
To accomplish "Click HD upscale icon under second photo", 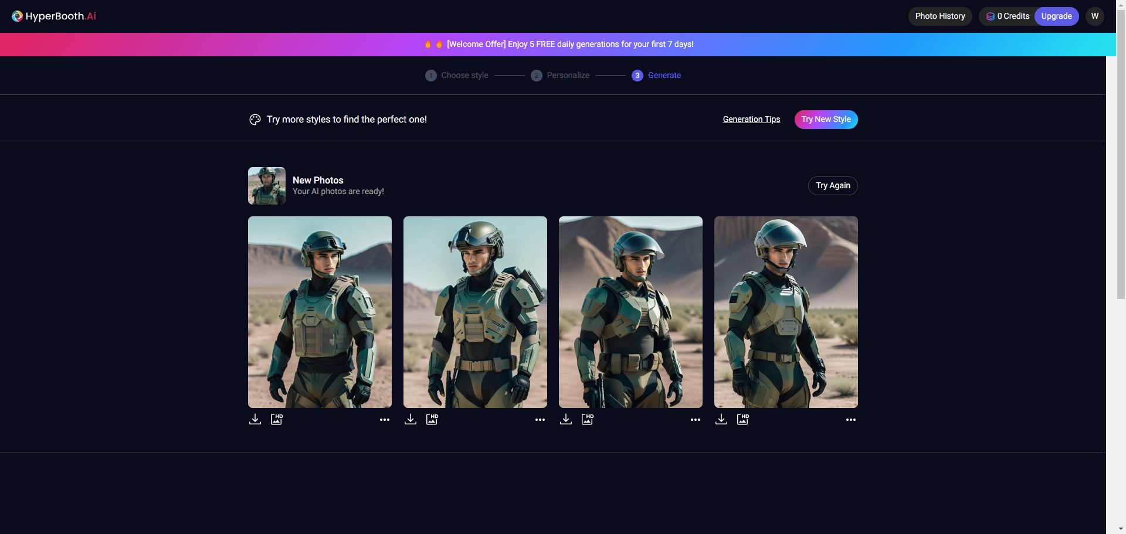I will [432, 419].
